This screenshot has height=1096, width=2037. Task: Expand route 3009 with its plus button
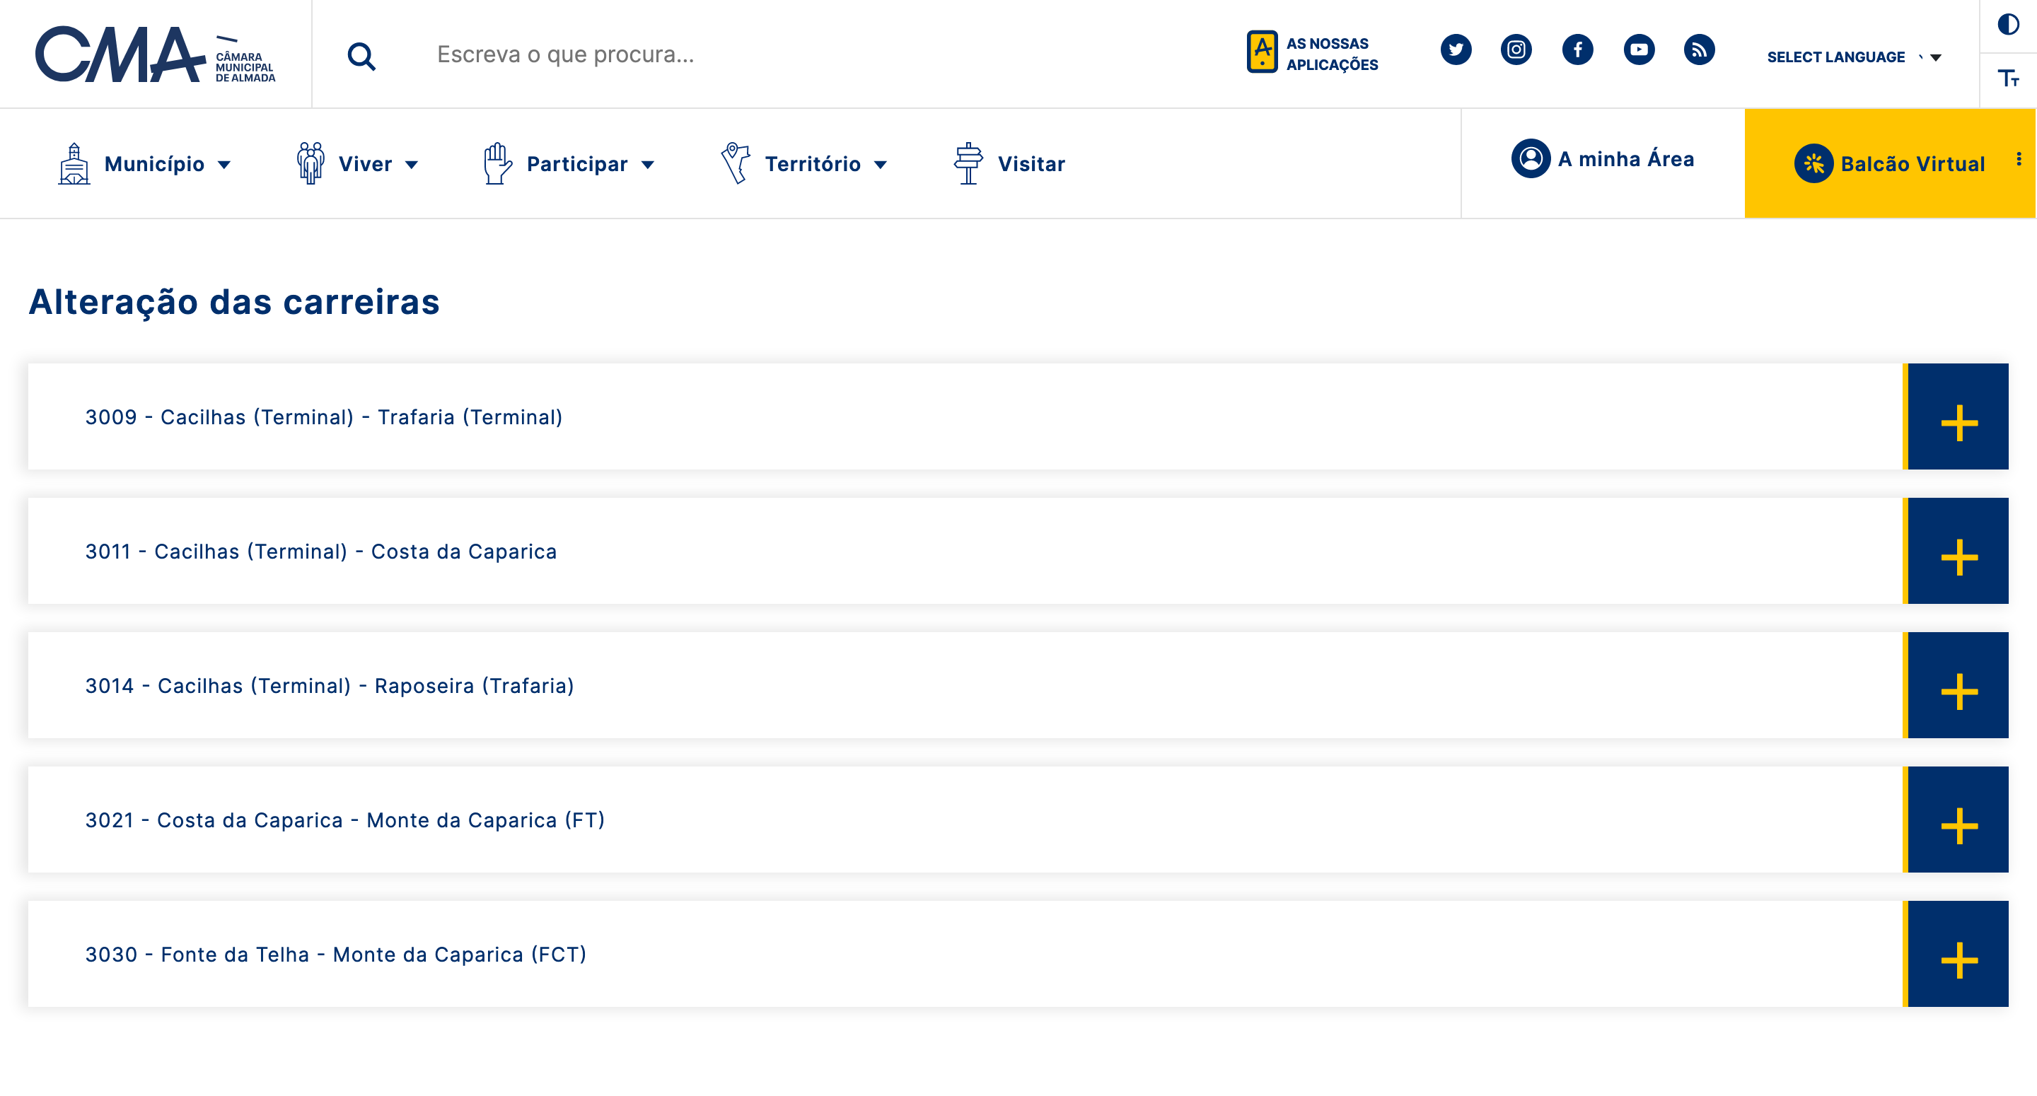tap(1958, 416)
